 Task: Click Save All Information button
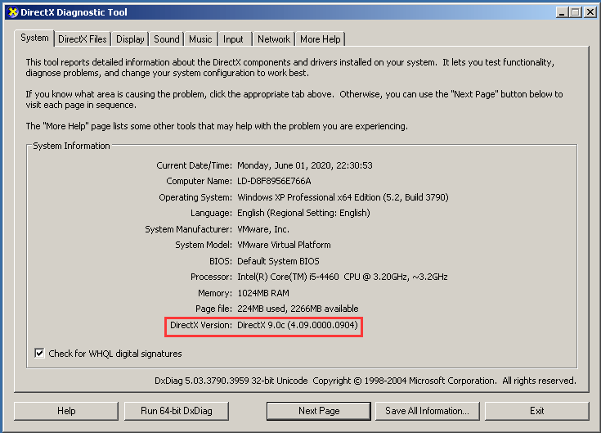428,411
